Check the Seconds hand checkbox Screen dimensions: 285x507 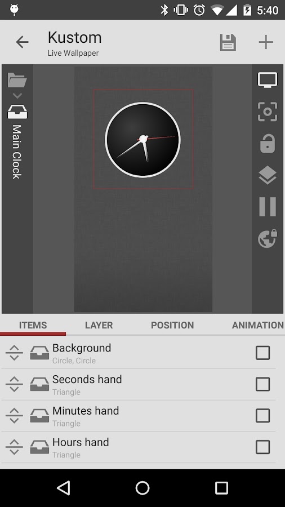tap(262, 384)
